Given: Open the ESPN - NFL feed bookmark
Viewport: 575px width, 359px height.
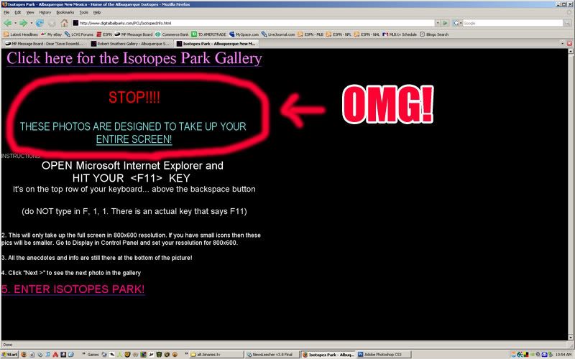Looking at the screenshot, I should click(339, 34).
